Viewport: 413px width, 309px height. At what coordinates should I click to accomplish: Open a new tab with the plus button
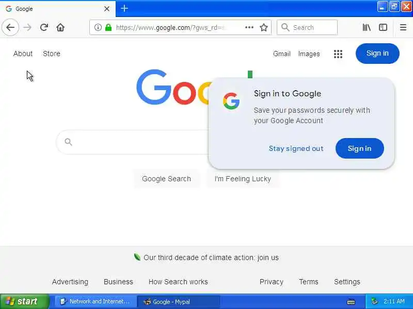pos(124,8)
